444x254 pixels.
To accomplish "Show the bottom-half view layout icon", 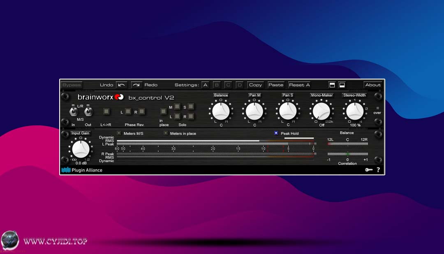I will pos(342,85).
